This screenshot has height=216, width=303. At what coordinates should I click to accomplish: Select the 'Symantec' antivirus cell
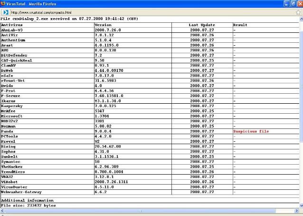click(47, 162)
